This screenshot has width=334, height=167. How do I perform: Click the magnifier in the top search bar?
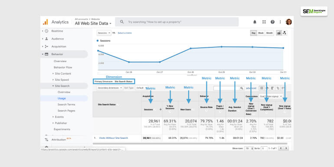coord(122,22)
